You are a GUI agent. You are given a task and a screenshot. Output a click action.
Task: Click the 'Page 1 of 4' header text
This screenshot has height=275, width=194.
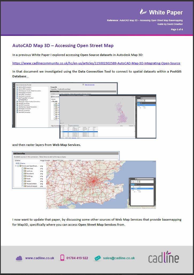coord(177,29)
